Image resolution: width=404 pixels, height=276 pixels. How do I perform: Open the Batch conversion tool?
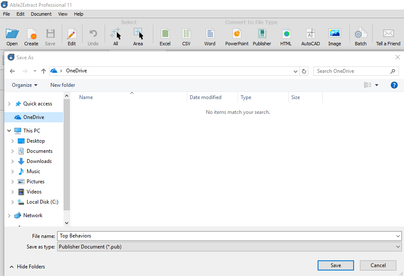360,34
